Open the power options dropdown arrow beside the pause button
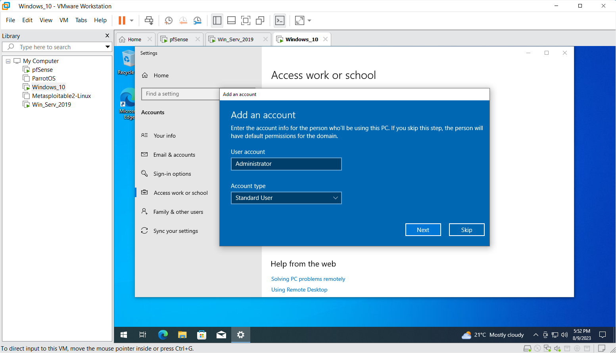 pyautogui.click(x=132, y=20)
